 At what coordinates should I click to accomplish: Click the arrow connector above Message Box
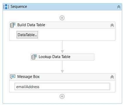[62, 67]
